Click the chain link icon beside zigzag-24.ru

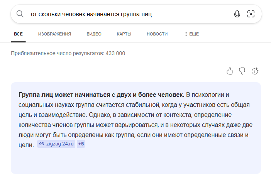point(42,144)
